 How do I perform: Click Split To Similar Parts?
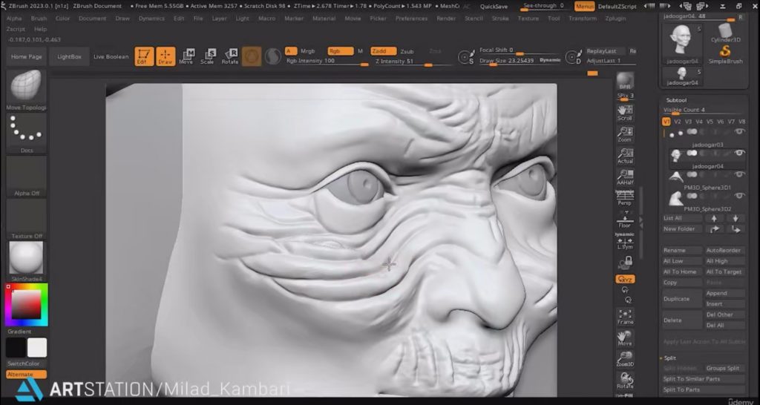[x=704, y=379]
